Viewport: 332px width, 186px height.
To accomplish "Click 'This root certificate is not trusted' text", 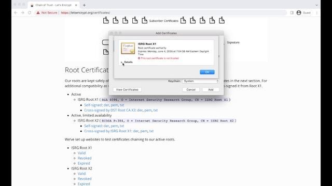I will pos(160,58).
